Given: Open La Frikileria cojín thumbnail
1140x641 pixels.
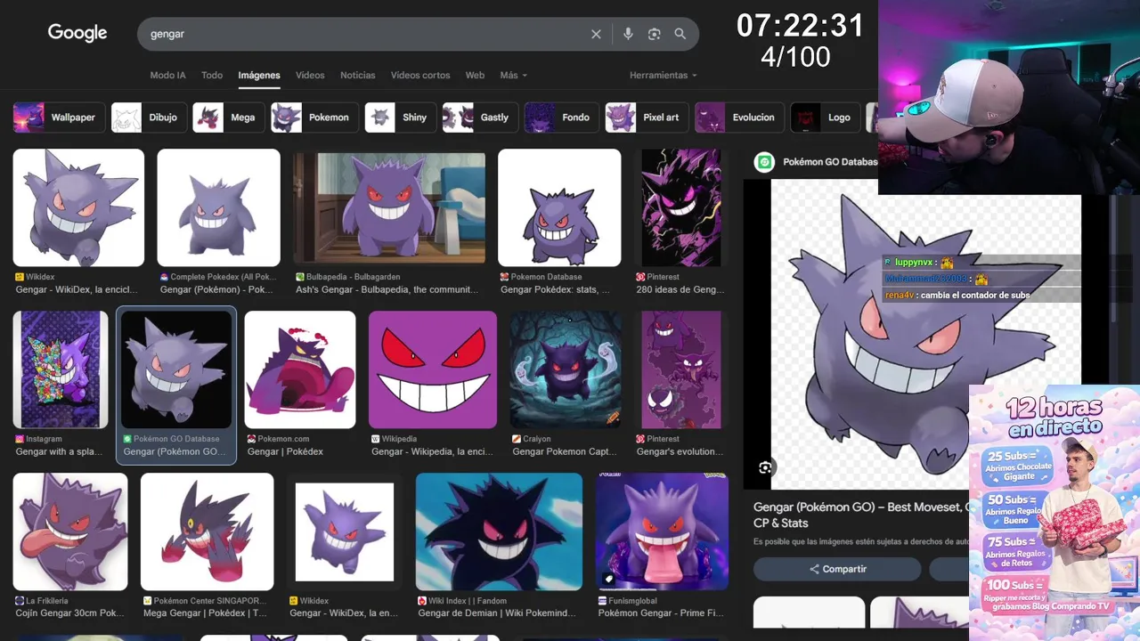Looking at the screenshot, I should 70,531.
